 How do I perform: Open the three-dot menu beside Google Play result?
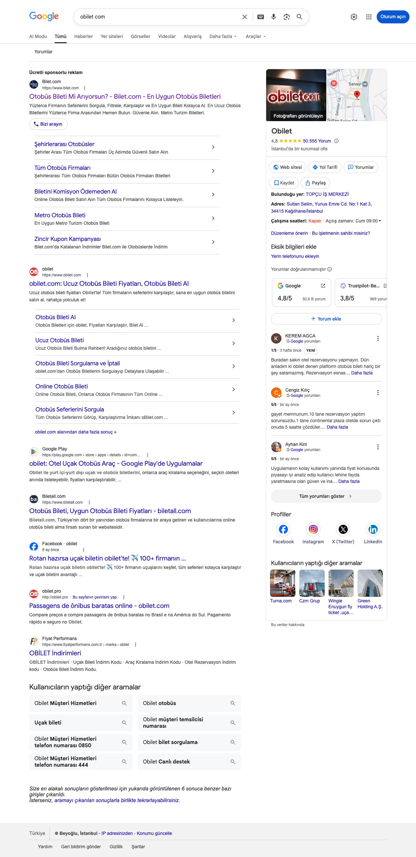(148, 455)
